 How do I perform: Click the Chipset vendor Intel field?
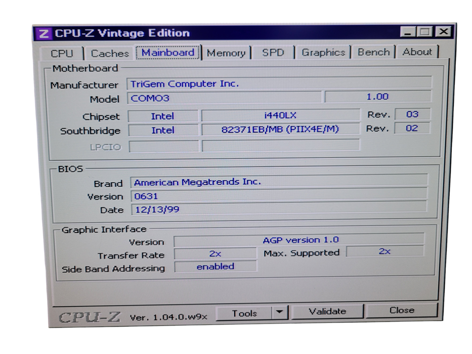pos(163,116)
